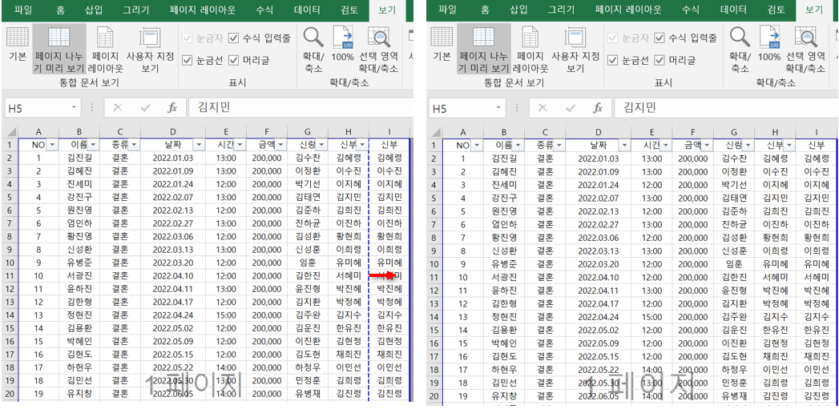Open 사용자 지정 보기 in right window
Viewport: 839px width, 409px height.
coord(575,49)
